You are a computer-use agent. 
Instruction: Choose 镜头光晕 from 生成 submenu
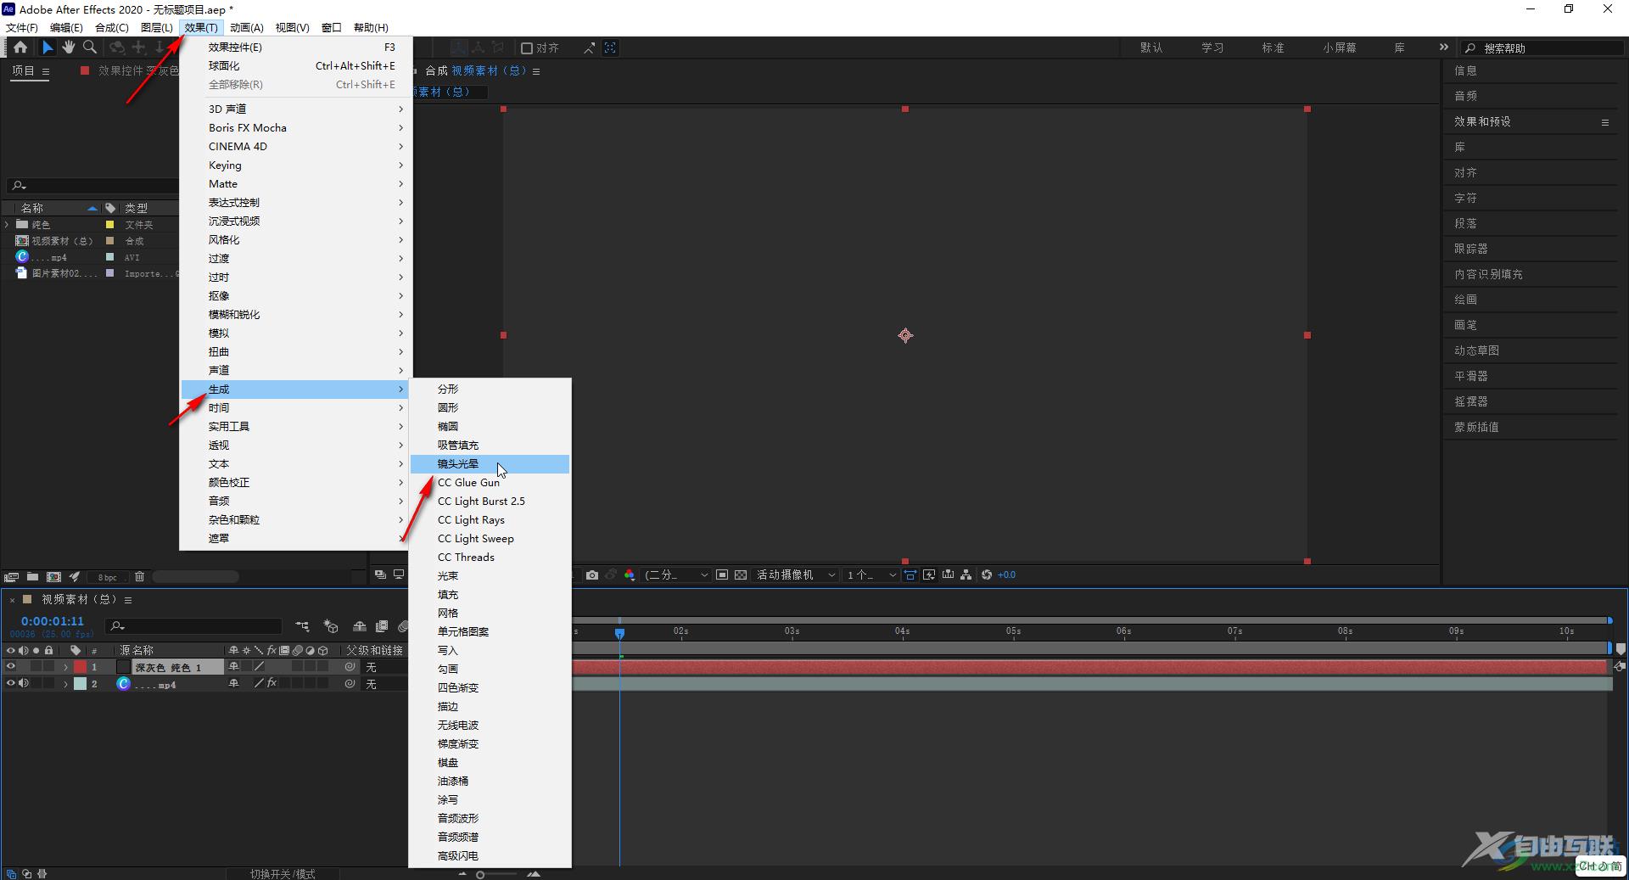coord(490,464)
